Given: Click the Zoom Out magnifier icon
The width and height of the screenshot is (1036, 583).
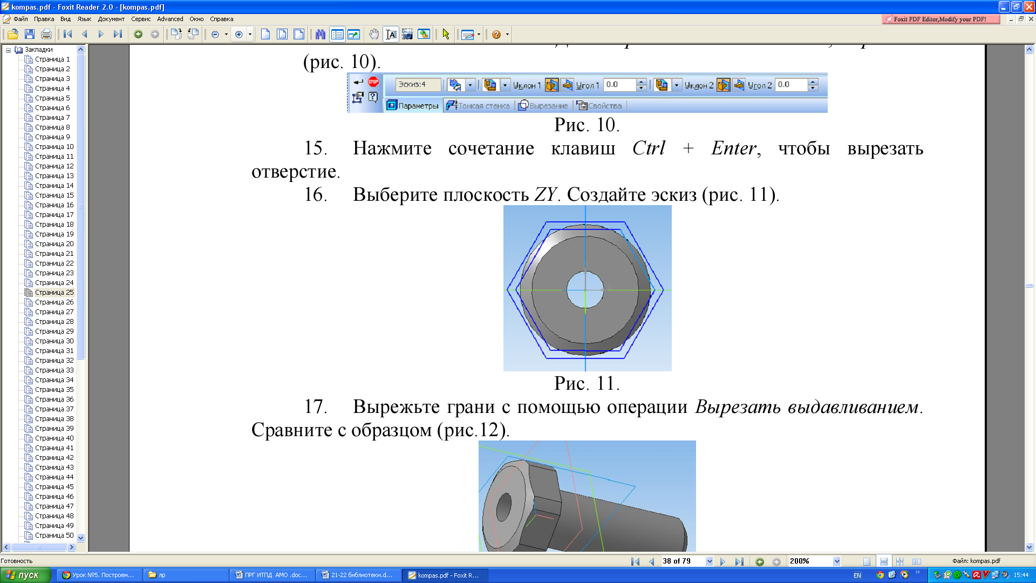Looking at the screenshot, I should 215,35.
